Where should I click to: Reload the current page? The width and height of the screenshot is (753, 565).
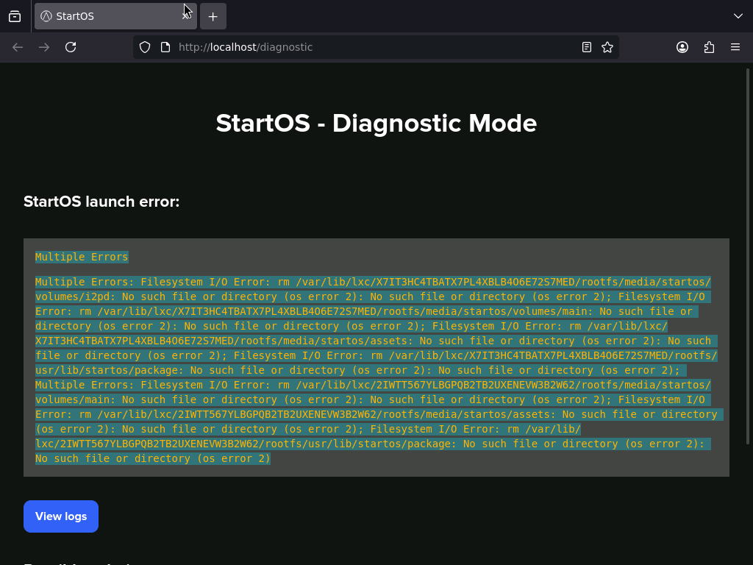point(71,47)
